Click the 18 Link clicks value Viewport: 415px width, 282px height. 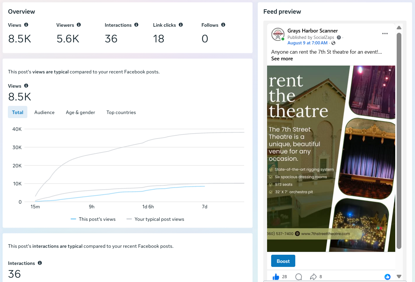[159, 39]
